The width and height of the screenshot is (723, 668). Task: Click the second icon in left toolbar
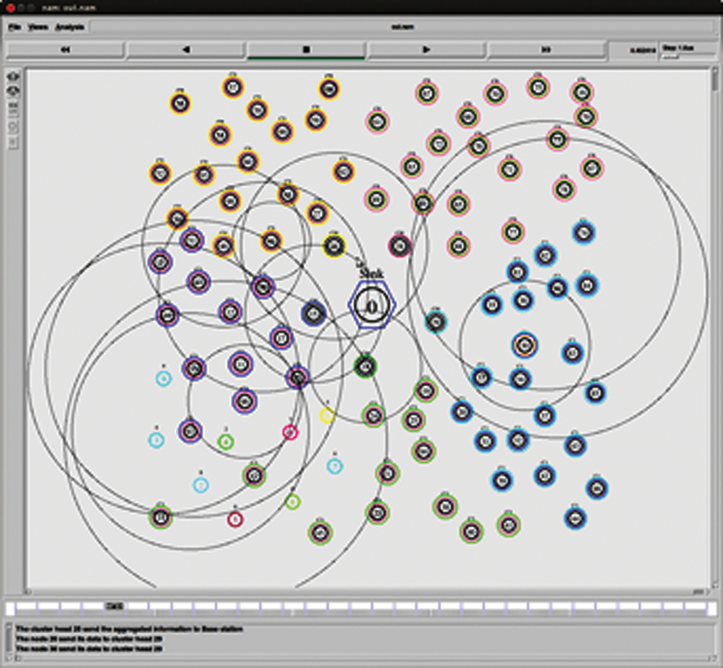(x=13, y=91)
